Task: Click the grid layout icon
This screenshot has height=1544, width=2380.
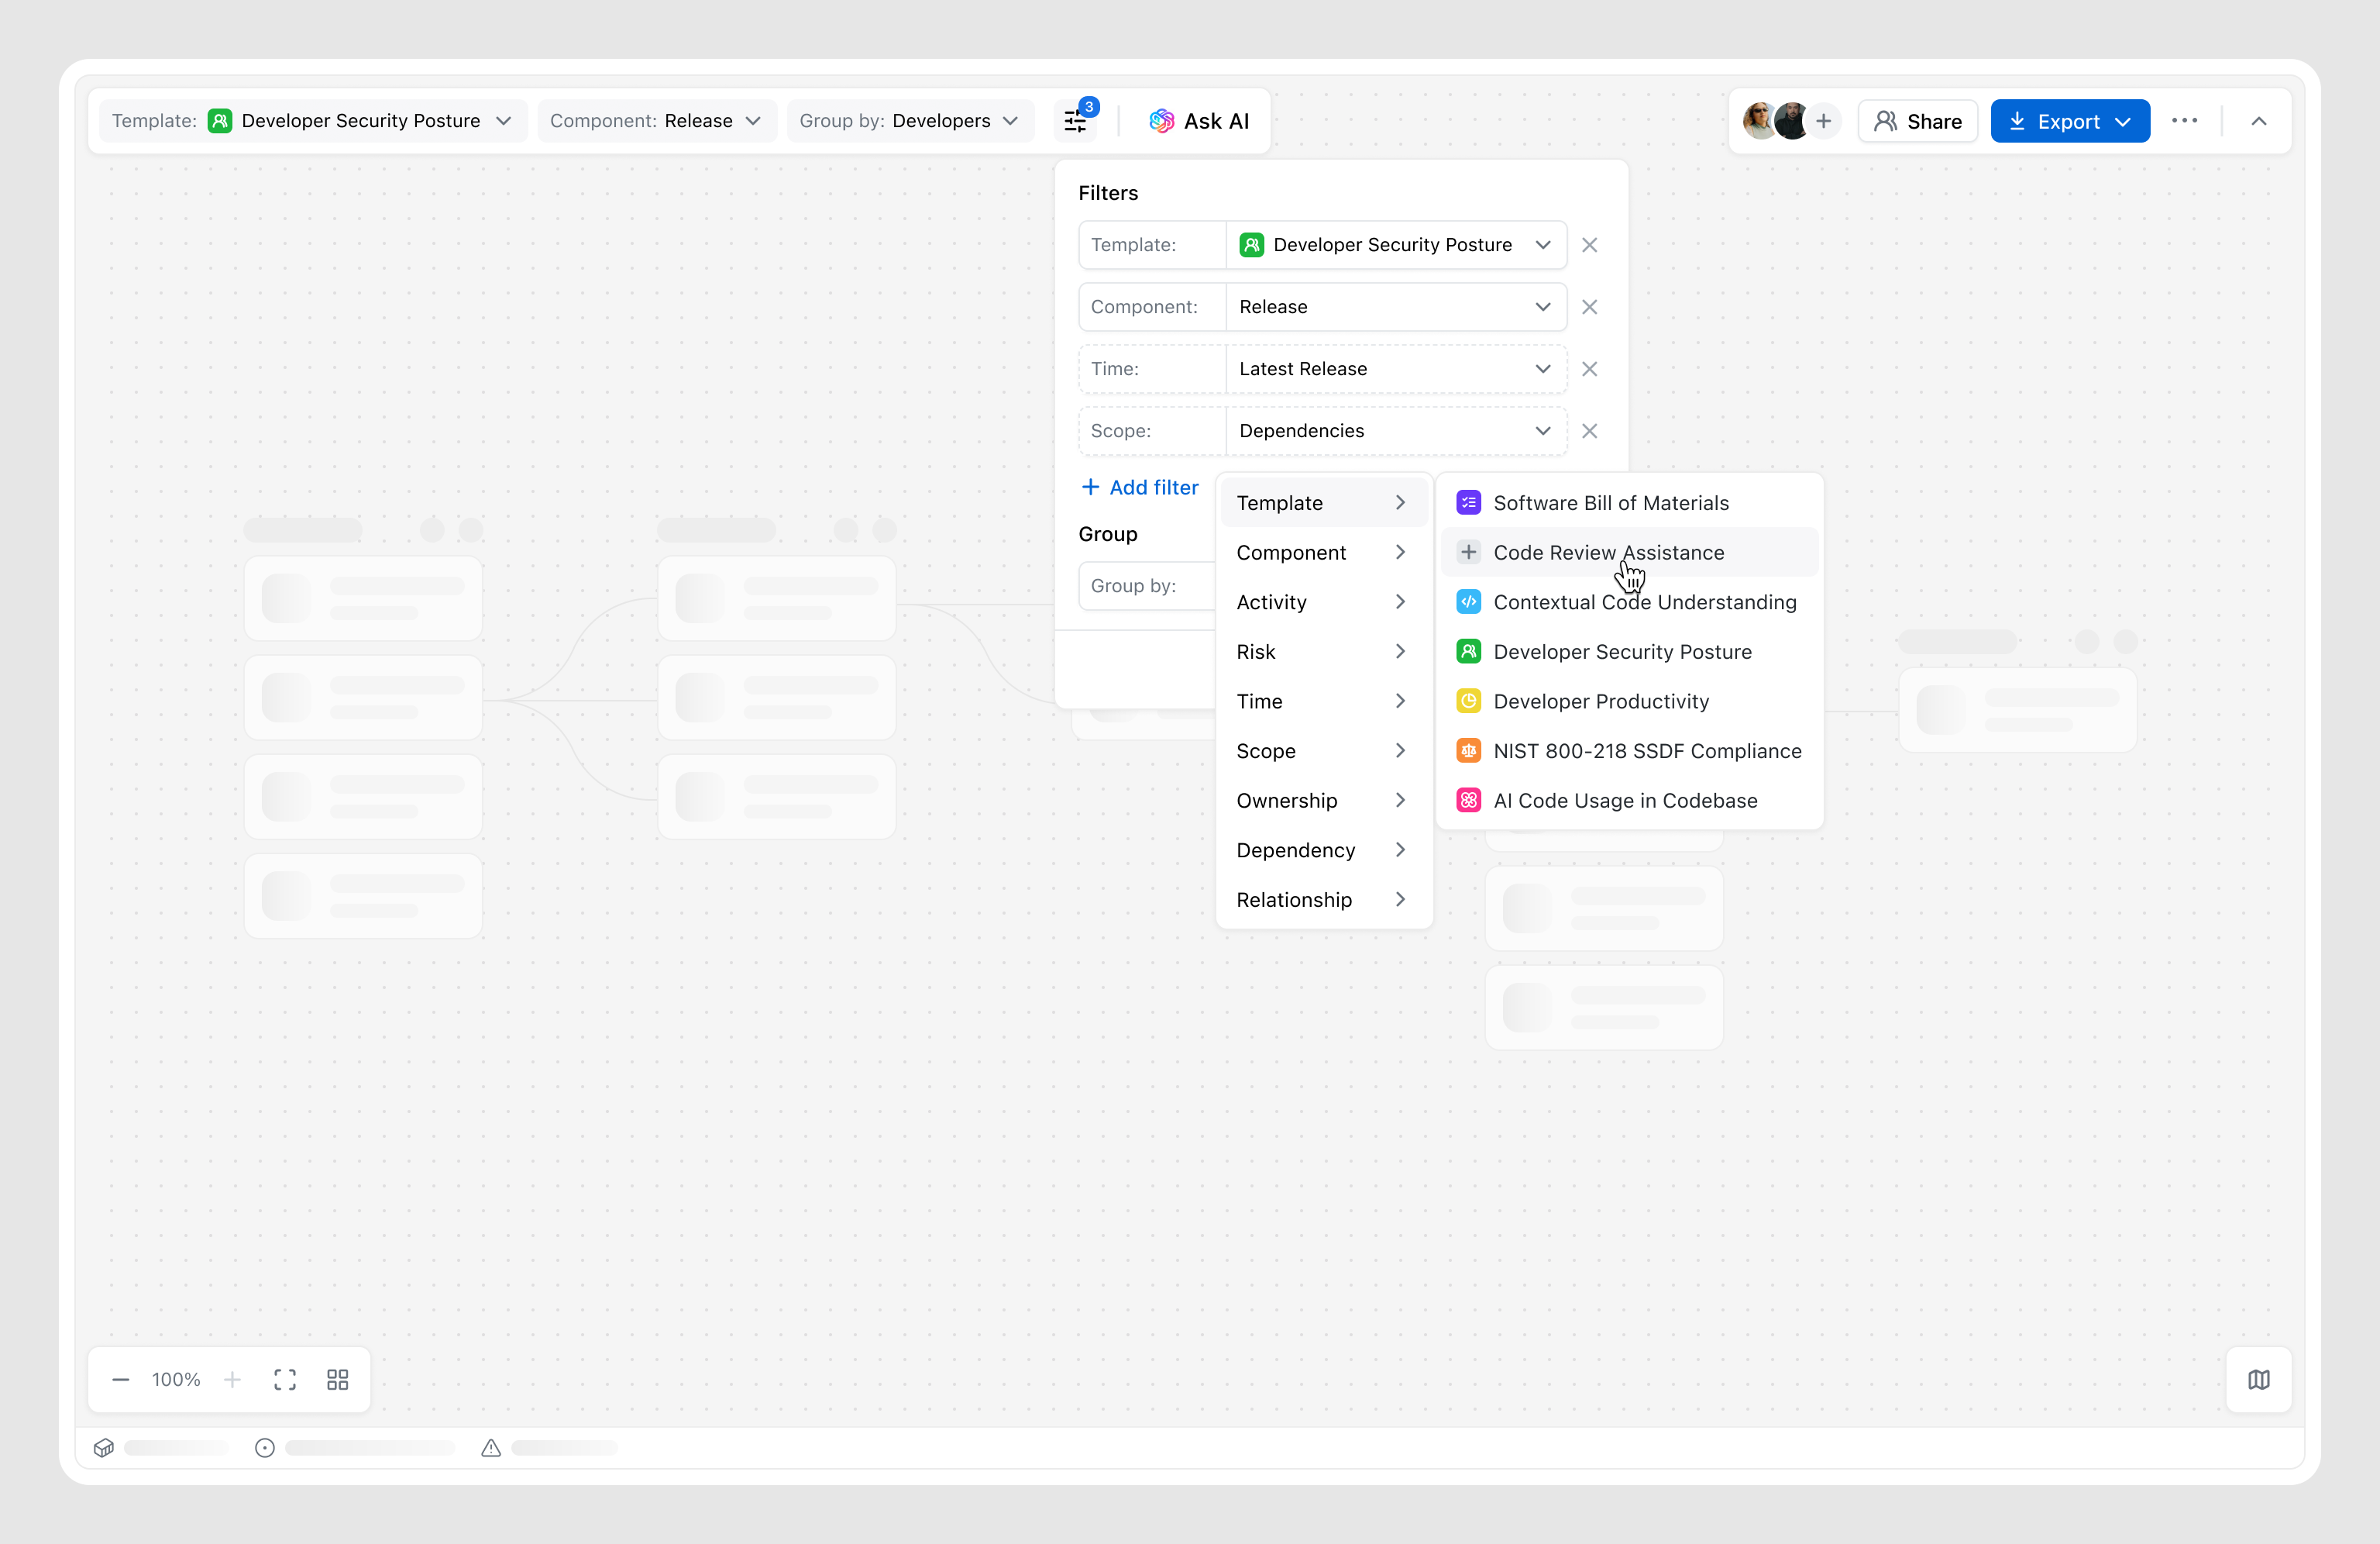Action: click(x=338, y=1379)
